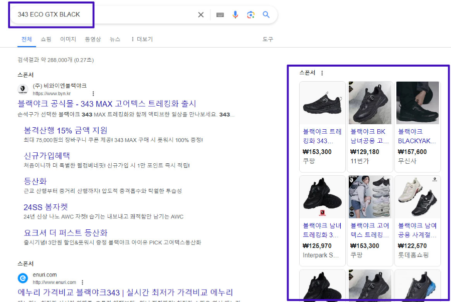Open options dots beside shopping 스폰서 label
The width and height of the screenshot is (451, 302).
click(x=322, y=73)
